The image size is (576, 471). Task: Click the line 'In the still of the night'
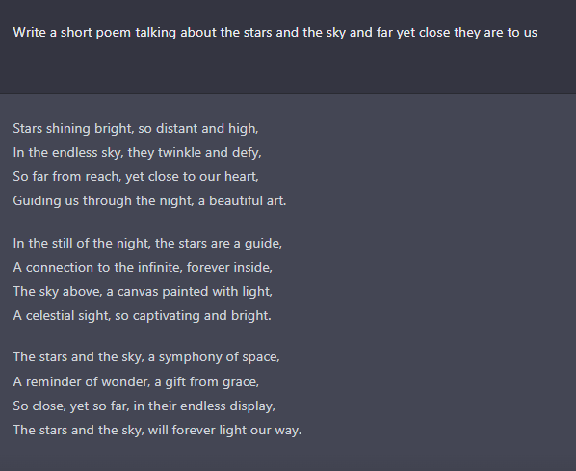pyautogui.click(x=147, y=244)
